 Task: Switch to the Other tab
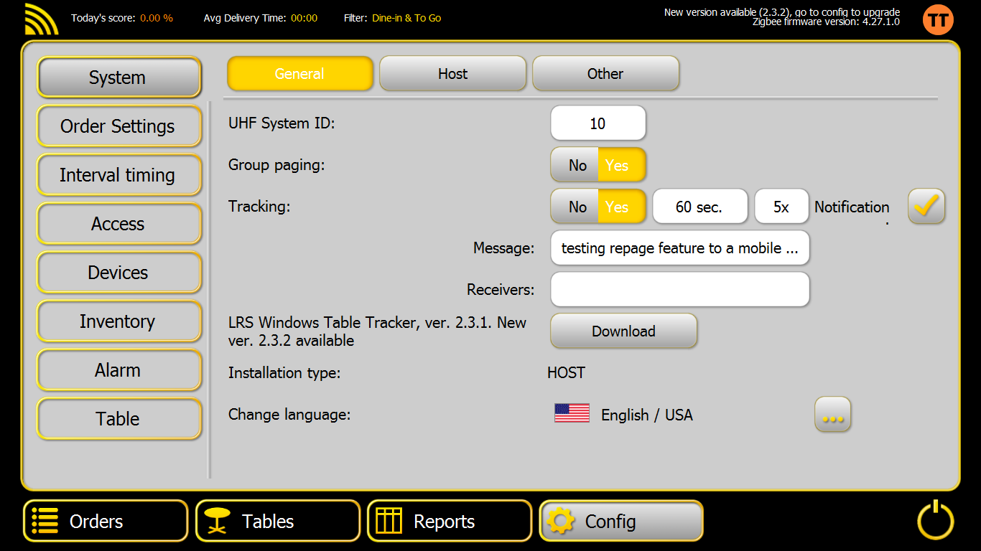tap(605, 74)
